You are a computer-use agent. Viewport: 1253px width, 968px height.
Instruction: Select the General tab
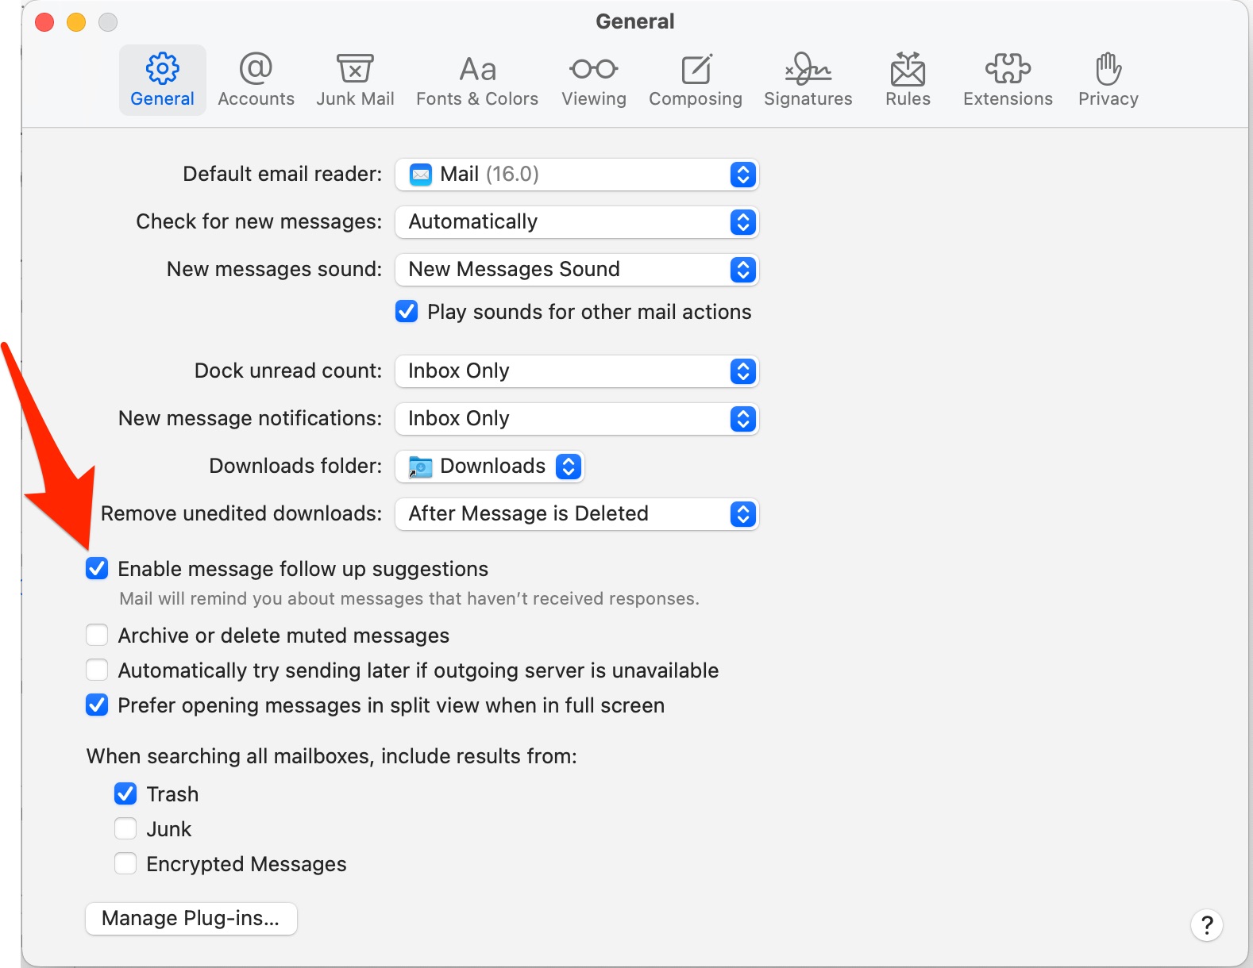162,79
